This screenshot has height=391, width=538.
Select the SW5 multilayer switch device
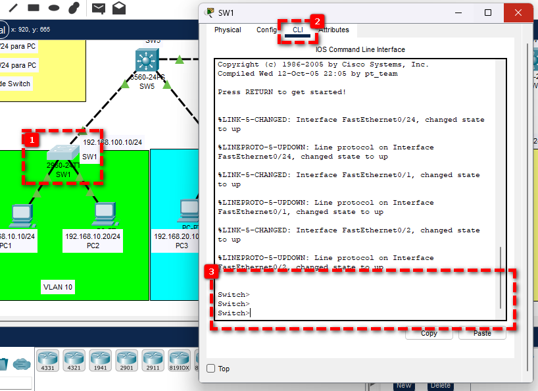click(x=147, y=60)
